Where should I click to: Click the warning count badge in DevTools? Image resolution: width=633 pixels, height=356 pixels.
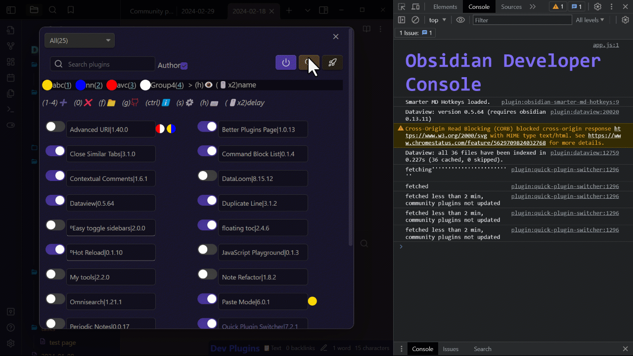pos(558,6)
